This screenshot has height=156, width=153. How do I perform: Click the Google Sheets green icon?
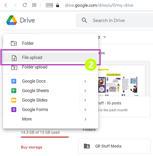[14, 91]
